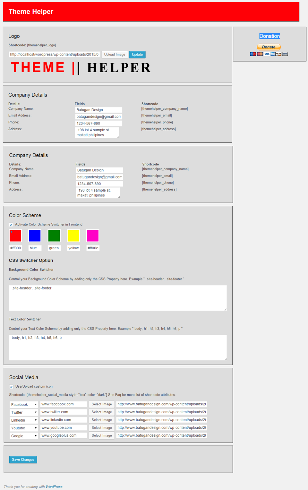Click the payment cards icon strip
Image resolution: width=308 pixels, height=490 pixels.
coord(269,54)
